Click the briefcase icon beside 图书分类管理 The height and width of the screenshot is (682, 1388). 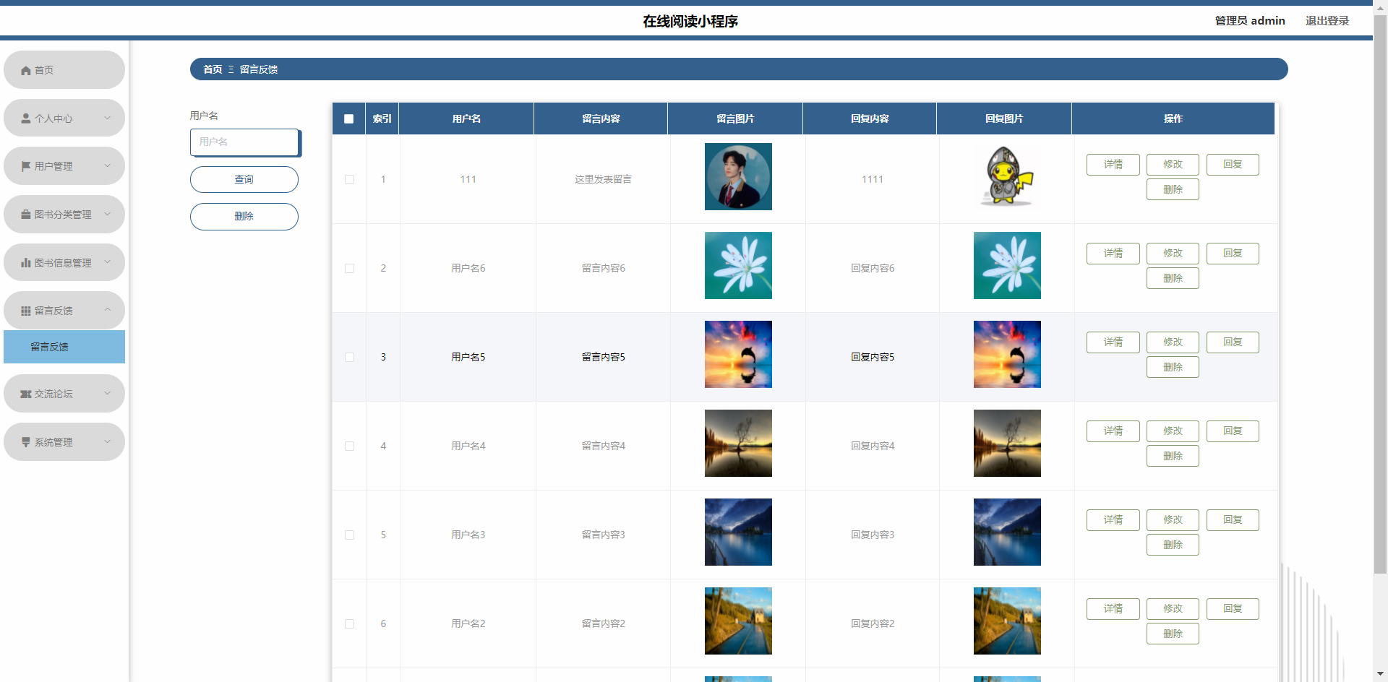[26, 215]
